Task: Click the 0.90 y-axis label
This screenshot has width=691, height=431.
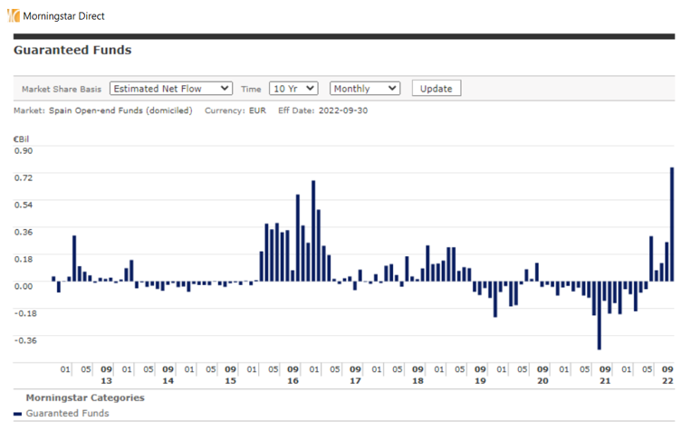Action: 24,150
